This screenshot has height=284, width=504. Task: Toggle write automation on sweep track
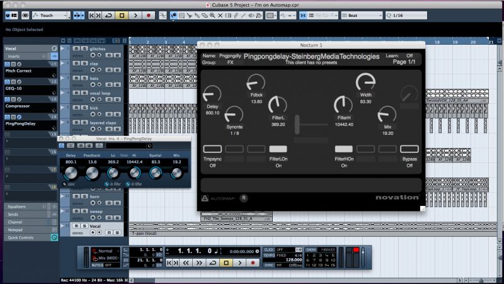pos(117,217)
